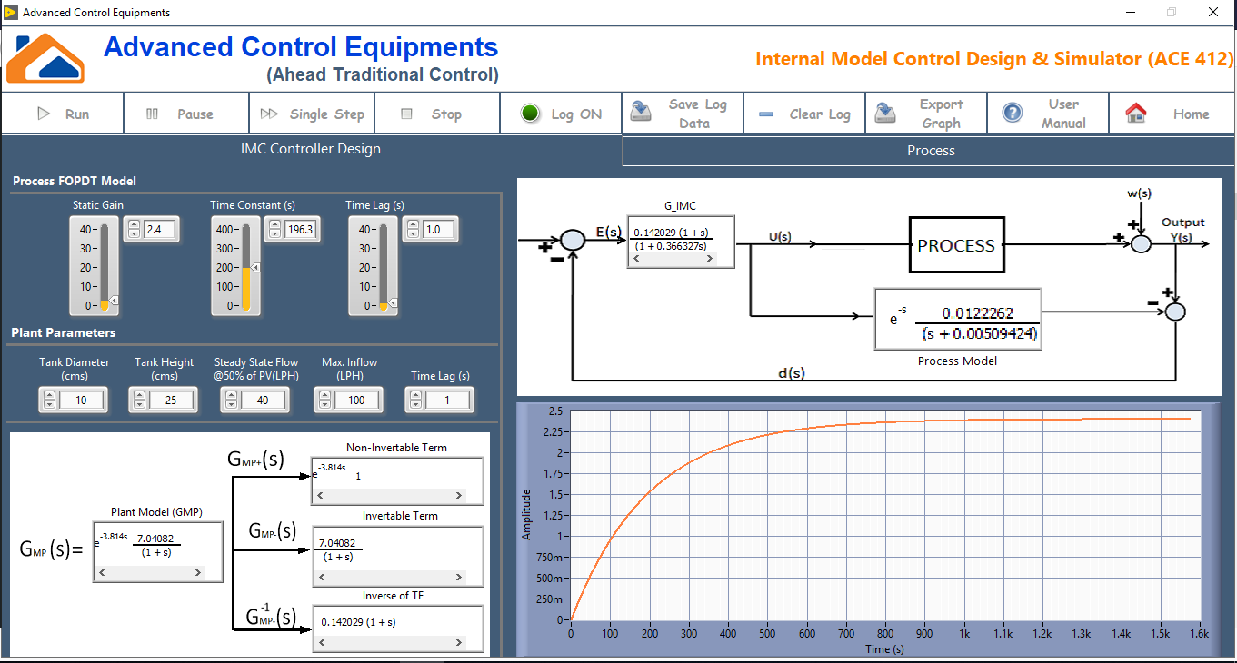The height and width of the screenshot is (663, 1237).
Task: Click the Amplitude axis label on graph
Action: [x=526, y=515]
